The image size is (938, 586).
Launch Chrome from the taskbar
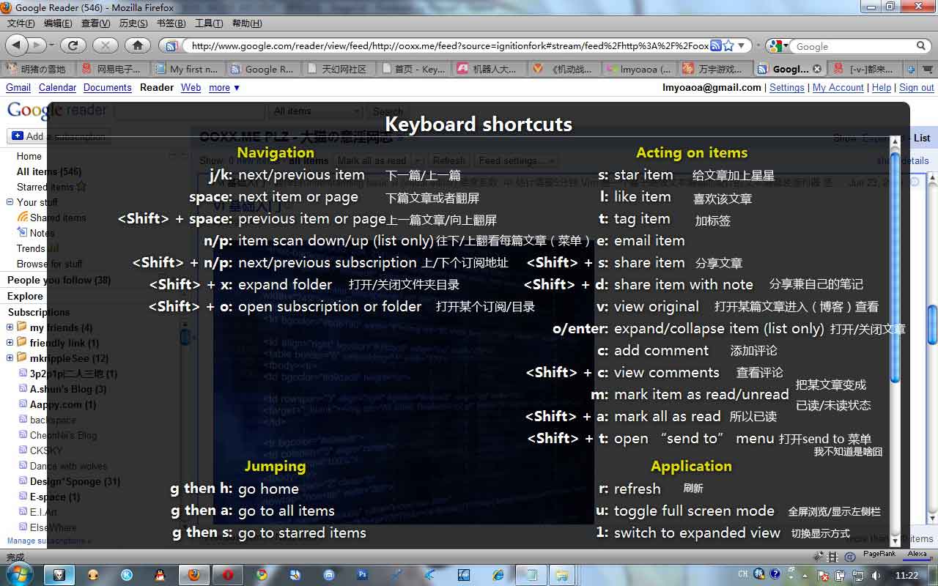[262, 575]
